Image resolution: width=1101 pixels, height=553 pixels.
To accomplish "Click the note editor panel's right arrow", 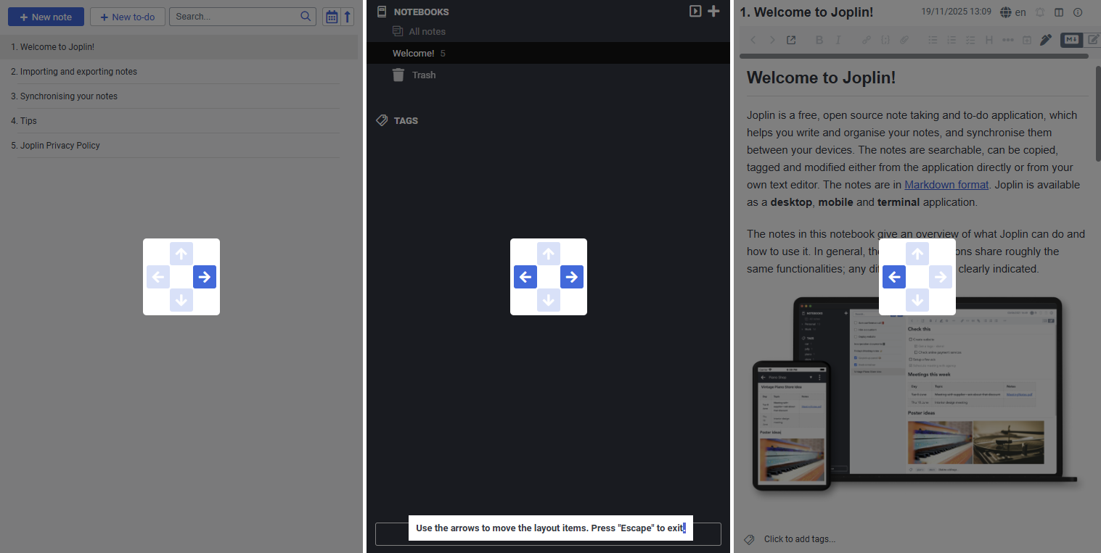I will [941, 277].
